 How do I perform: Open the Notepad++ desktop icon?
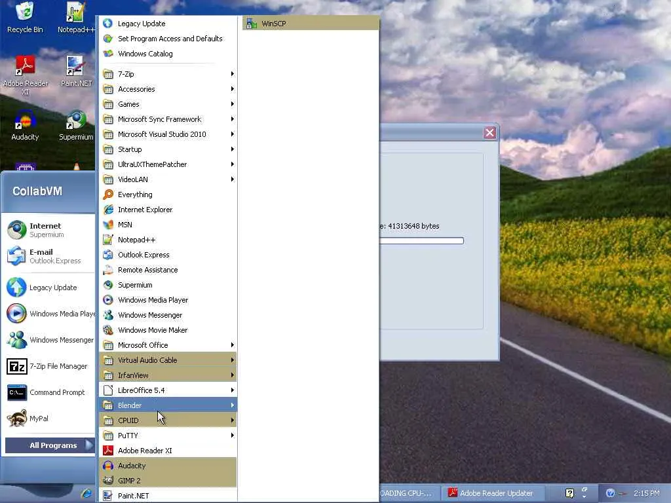tap(76, 17)
